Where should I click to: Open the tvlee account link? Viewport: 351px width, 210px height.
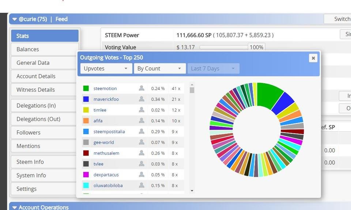tap(98, 164)
